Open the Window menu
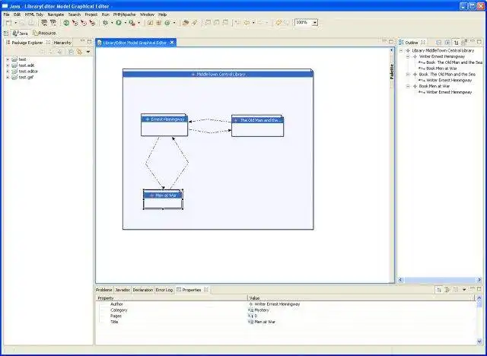Viewport: 487px width, 356px height. click(x=147, y=14)
